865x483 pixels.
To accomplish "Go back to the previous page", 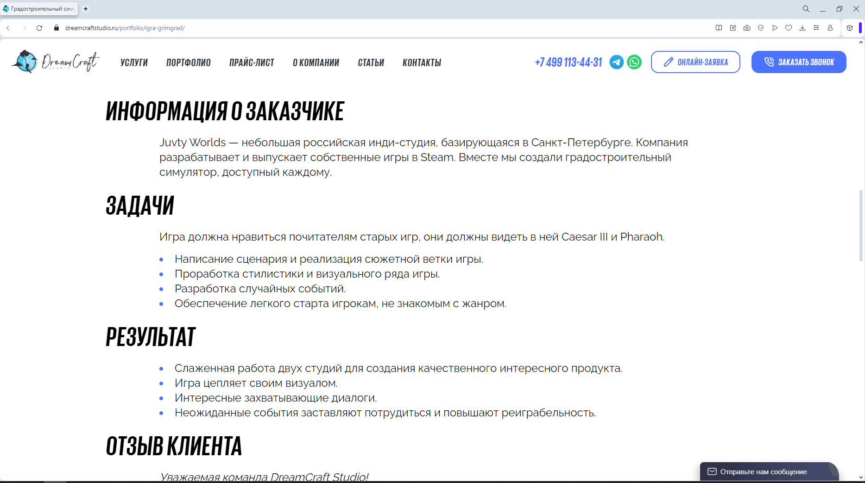I will point(8,28).
